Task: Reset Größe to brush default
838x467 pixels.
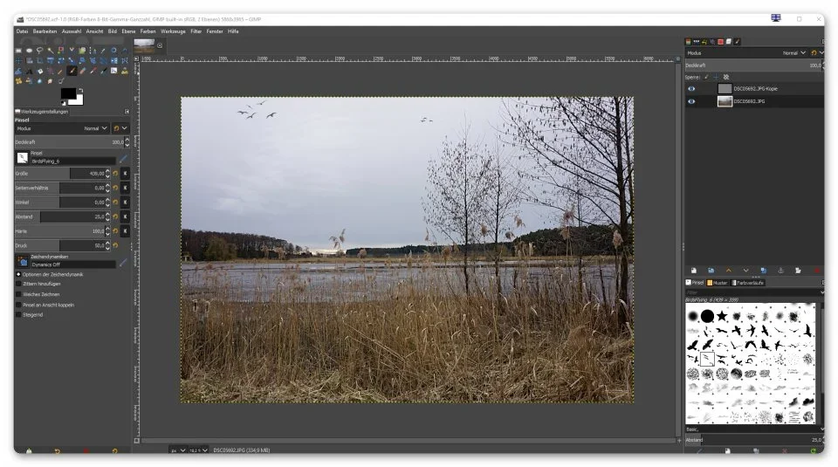Action: [115, 173]
